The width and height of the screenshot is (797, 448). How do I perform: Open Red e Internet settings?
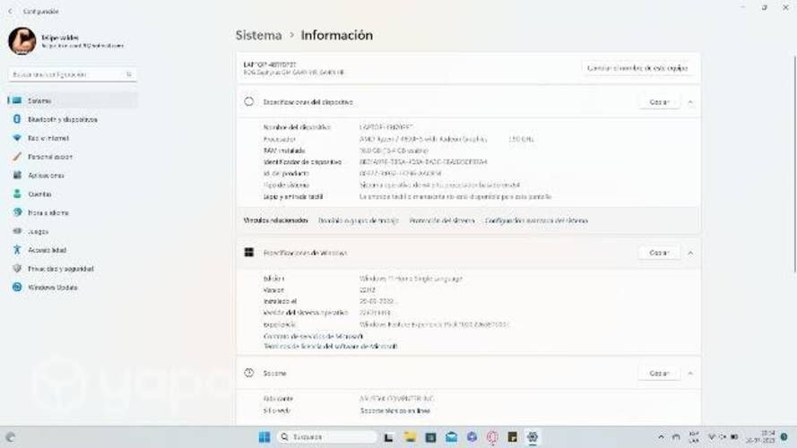pyautogui.click(x=73, y=138)
